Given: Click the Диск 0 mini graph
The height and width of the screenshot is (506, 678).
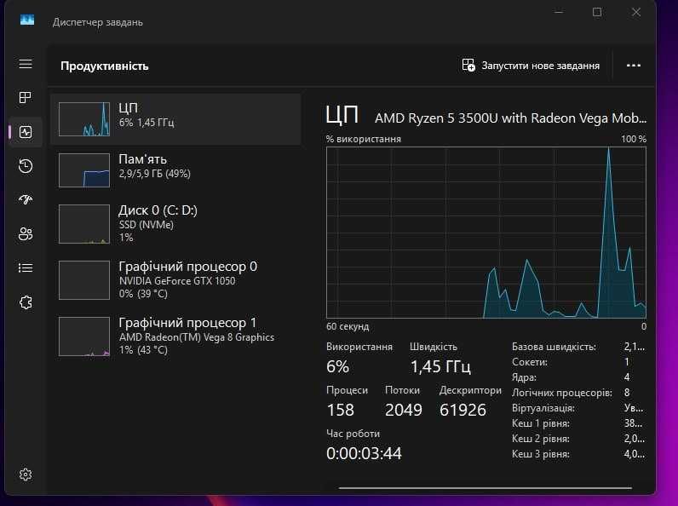Looking at the screenshot, I should [84, 223].
